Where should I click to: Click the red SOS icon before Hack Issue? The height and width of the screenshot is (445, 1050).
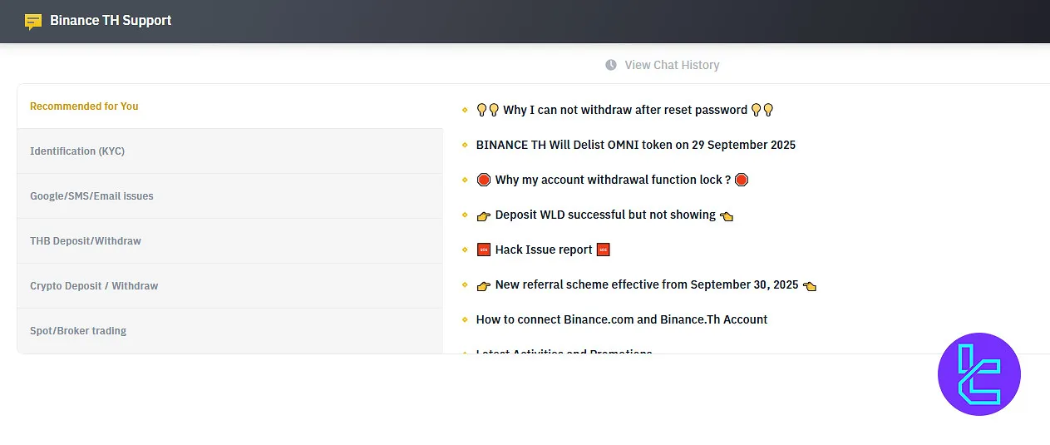[484, 250]
